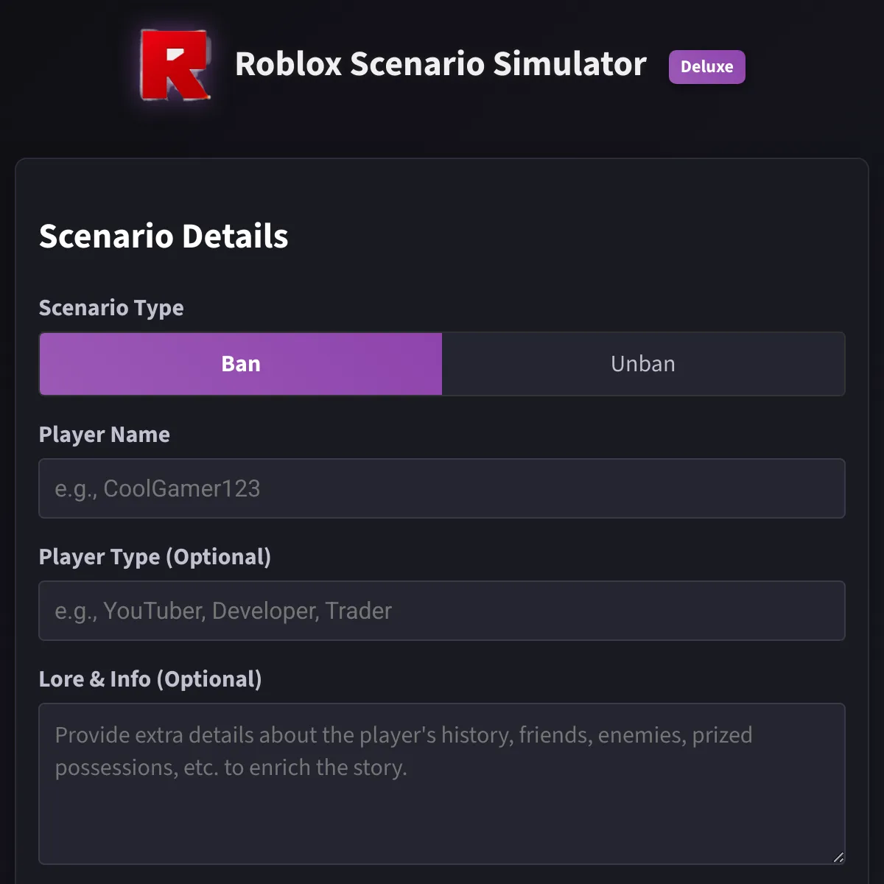Click the Player Type text box
Viewport: 884px width, 884px height.
(442, 611)
